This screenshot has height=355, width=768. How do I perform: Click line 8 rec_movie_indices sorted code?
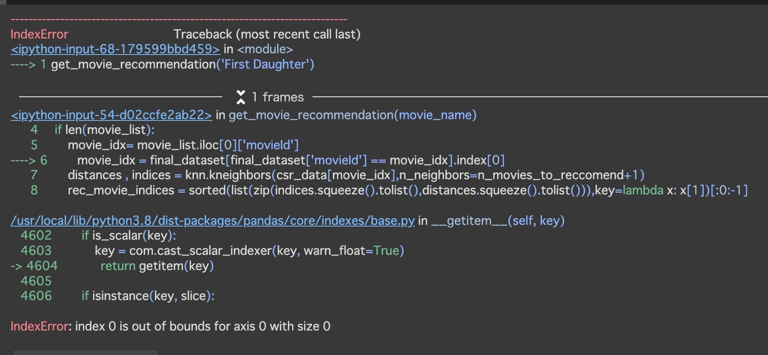point(408,190)
